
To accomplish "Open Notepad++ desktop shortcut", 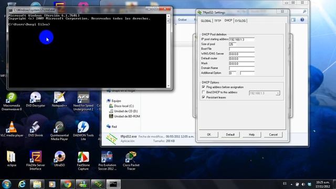I will [59, 100].
